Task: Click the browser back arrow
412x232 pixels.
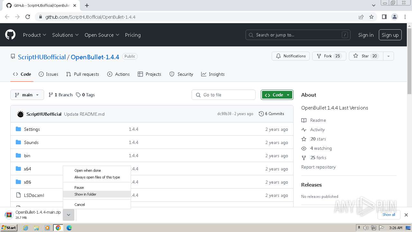Action: pos(7,17)
